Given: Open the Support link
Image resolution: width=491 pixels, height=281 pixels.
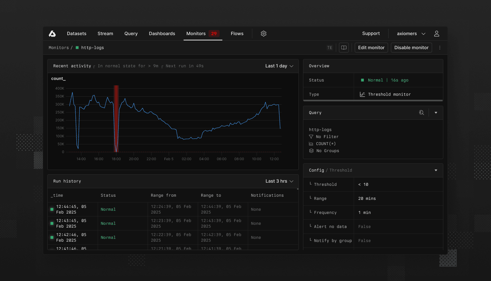Looking at the screenshot, I should pos(371,34).
